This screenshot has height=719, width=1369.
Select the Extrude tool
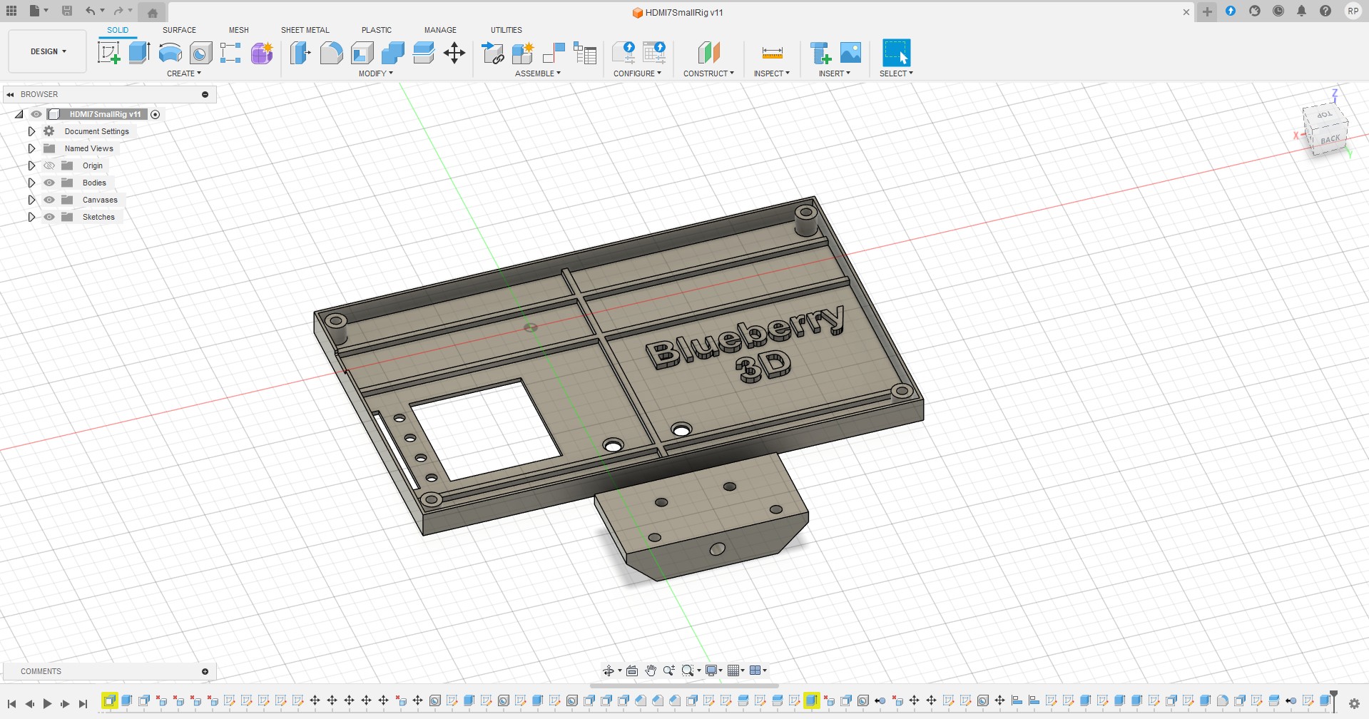click(x=139, y=53)
